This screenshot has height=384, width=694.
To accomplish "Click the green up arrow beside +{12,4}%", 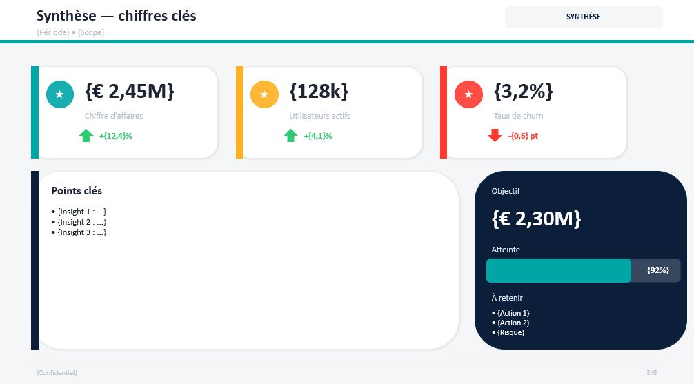I will click(x=86, y=136).
